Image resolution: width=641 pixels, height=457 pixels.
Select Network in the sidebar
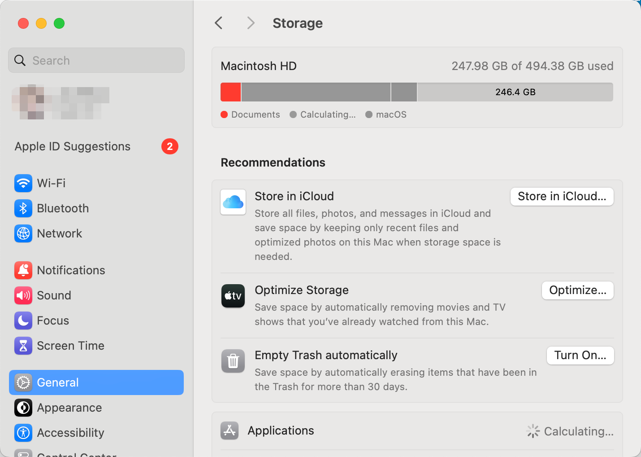(x=96, y=233)
